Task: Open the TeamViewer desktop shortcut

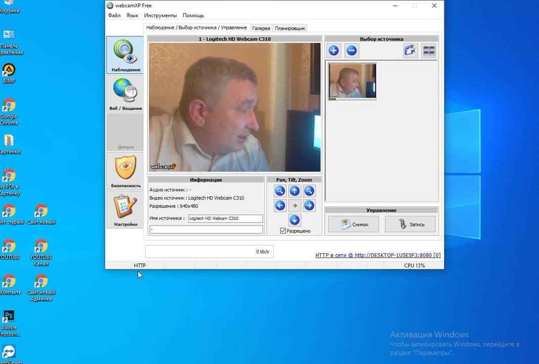Action: point(9,354)
